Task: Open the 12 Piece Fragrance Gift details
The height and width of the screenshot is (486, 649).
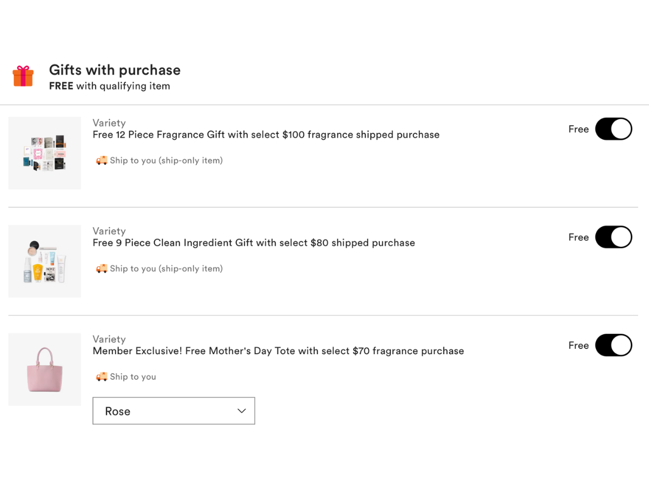Action: point(266,134)
